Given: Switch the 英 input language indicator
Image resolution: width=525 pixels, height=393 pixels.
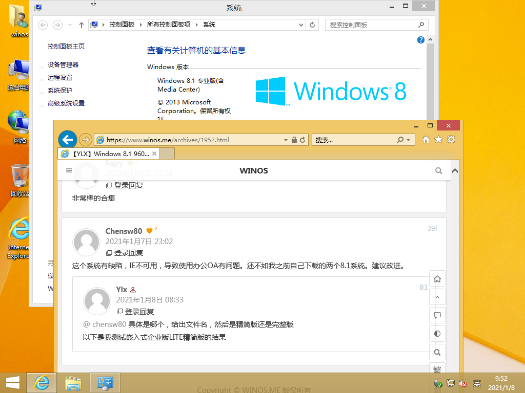Looking at the screenshot, I should coord(477,383).
